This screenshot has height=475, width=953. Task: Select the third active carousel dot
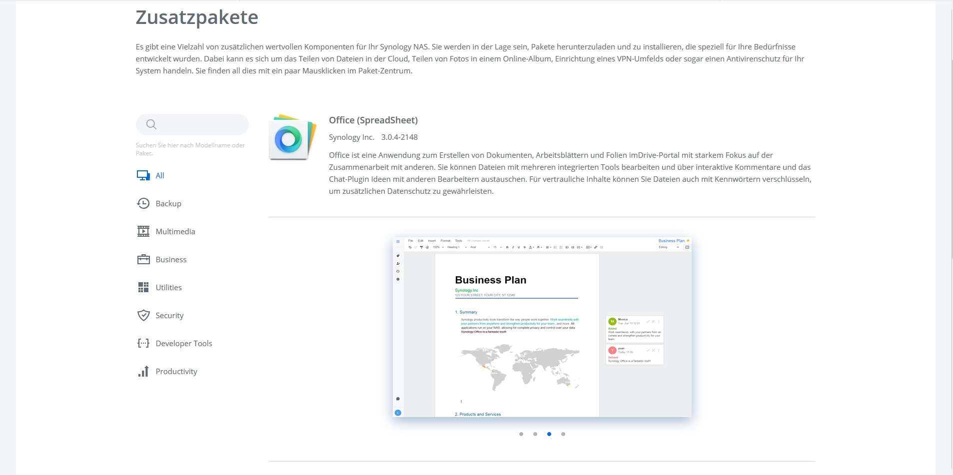point(549,434)
